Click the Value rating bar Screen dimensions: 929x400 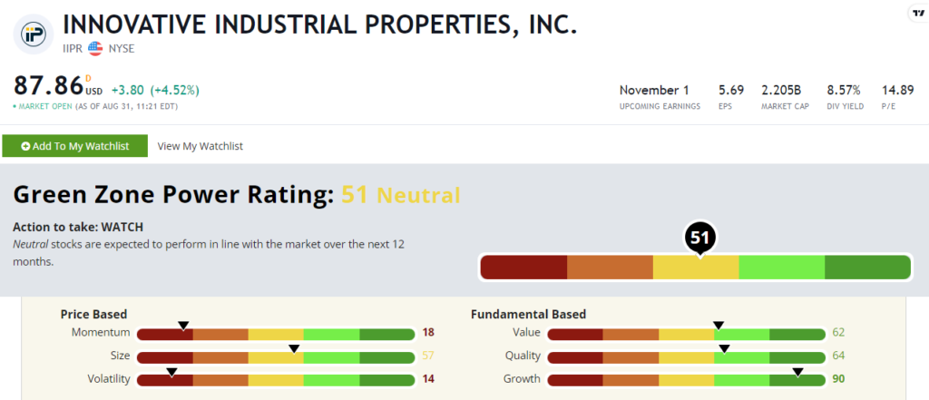pyautogui.click(x=686, y=334)
